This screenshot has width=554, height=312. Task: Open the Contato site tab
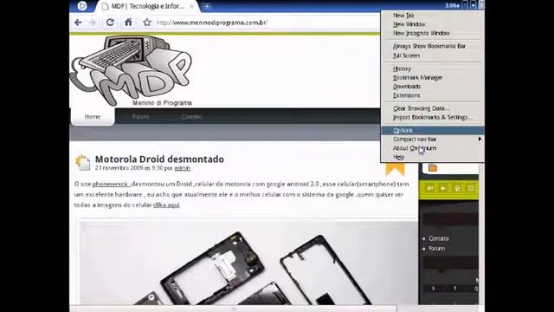pyautogui.click(x=191, y=116)
